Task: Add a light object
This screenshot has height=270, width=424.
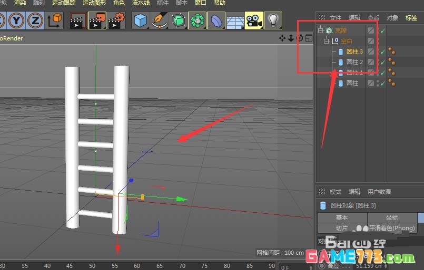Action: tap(273, 20)
